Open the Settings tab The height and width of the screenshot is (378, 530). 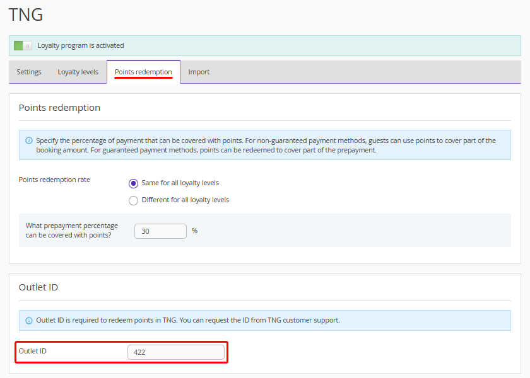point(29,72)
